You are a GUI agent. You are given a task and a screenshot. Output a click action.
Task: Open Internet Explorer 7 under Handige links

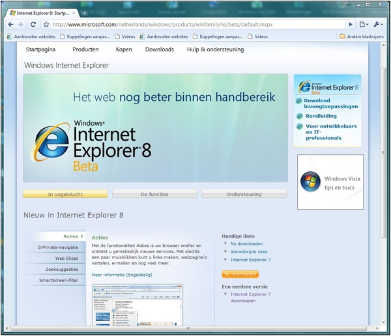click(x=250, y=260)
